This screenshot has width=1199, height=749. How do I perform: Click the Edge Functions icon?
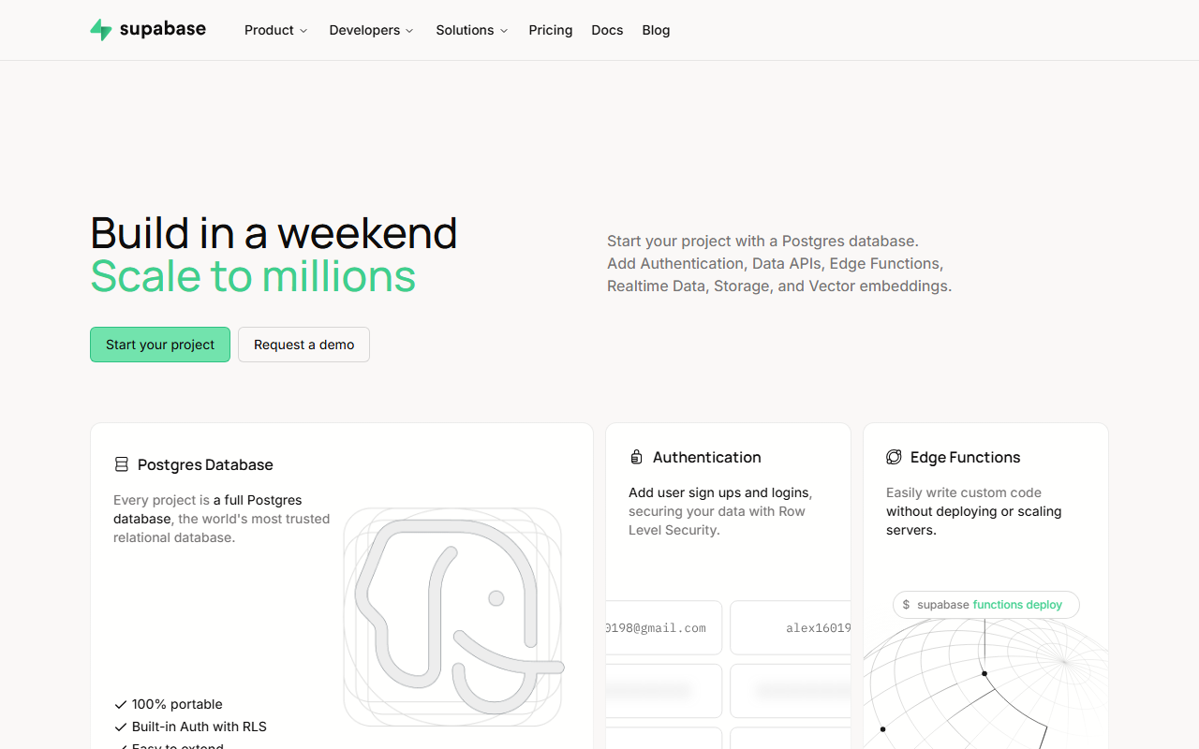click(x=894, y=457)
